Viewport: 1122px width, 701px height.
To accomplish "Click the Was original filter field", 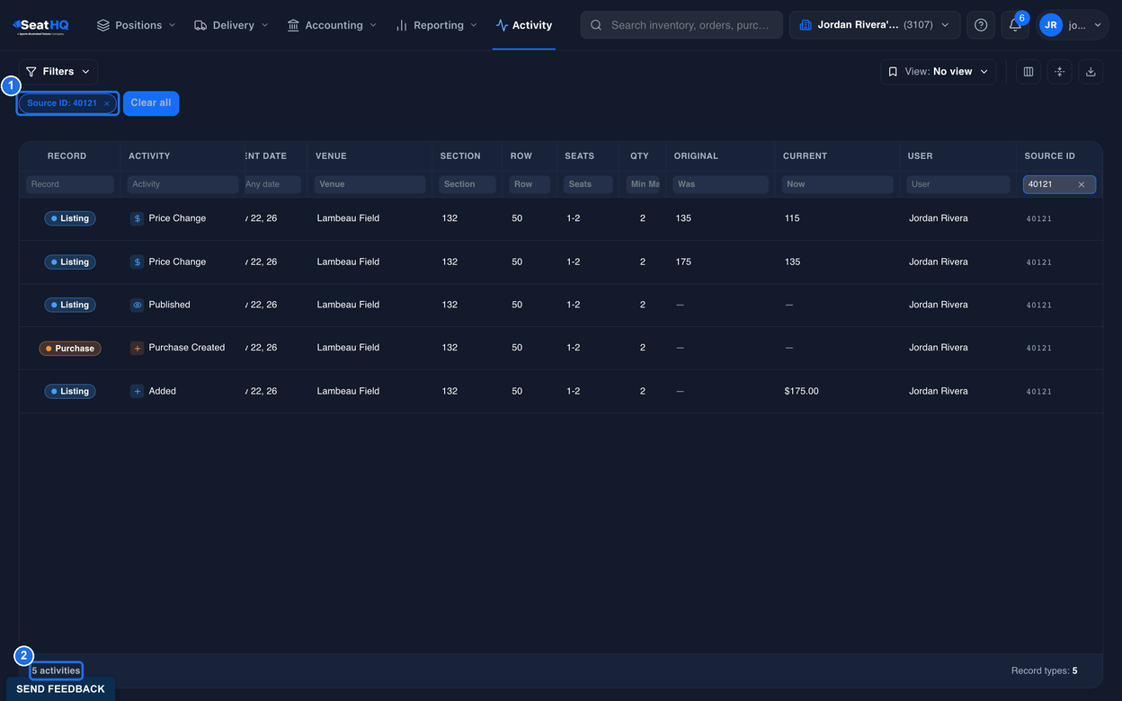I will pyautogui.click(x=721, y=184).
